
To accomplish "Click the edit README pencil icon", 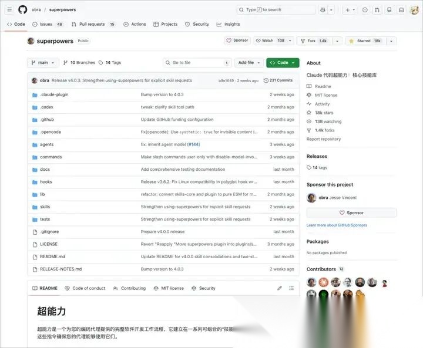I will tap(280, 288).
